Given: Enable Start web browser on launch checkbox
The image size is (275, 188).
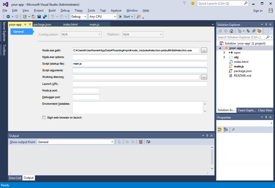Looking at the screenshot, I should pos(44,117).
